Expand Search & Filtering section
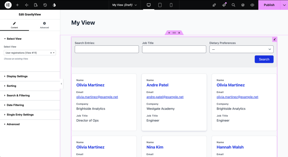 [x=30, y=95]
